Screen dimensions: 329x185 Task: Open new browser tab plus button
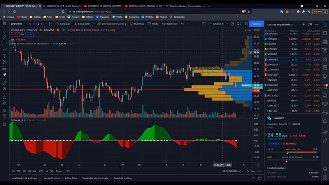point(209,6)
